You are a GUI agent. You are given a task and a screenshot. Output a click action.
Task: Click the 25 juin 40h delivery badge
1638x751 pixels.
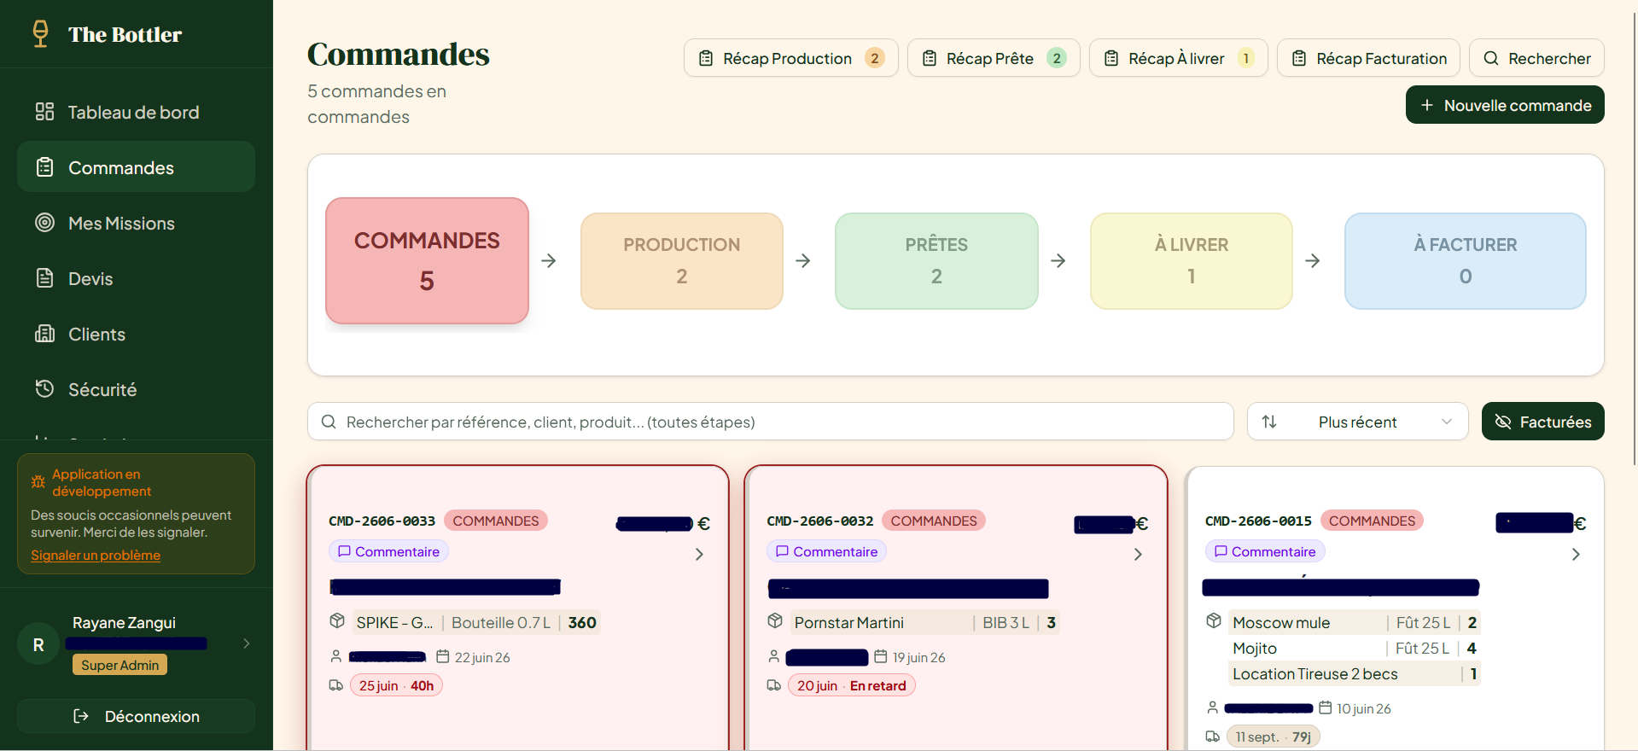pyautogui.click(x=396, y=685)
